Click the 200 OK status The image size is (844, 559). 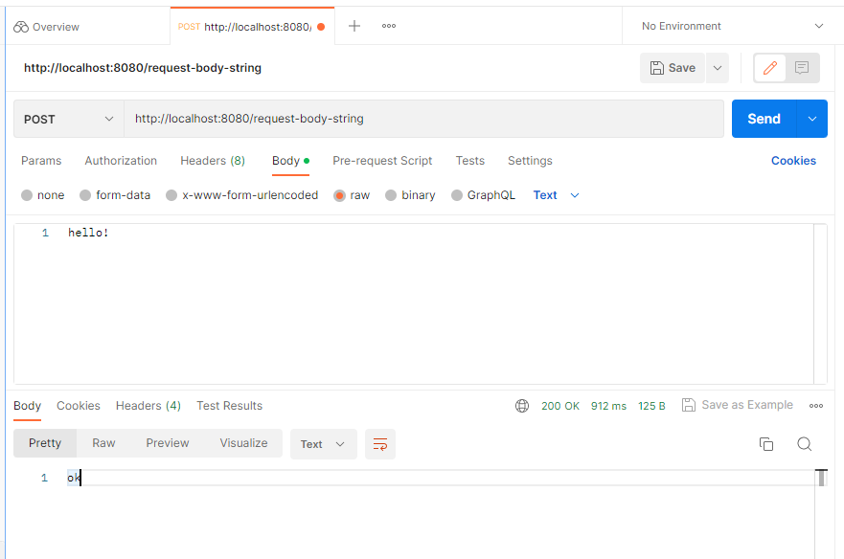pos(560,406)
